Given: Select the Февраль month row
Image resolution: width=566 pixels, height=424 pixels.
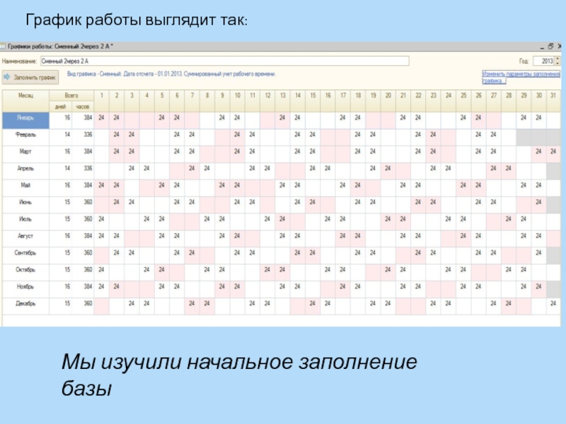Looking at the screenshot, I should click(25, 134).
